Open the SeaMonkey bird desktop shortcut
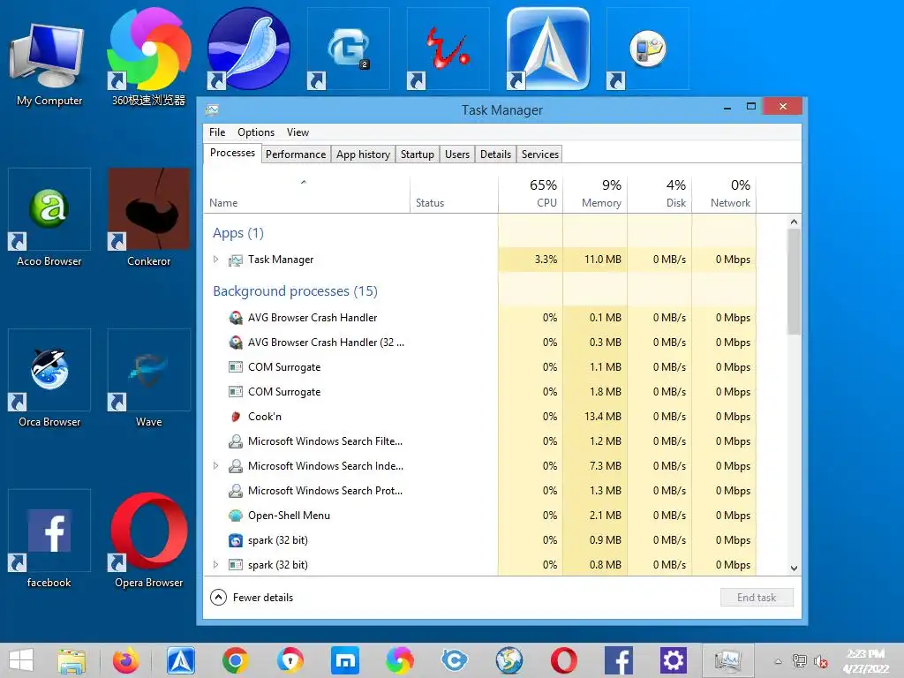This screenshot has height=678, width=904. tap(248, 49)
